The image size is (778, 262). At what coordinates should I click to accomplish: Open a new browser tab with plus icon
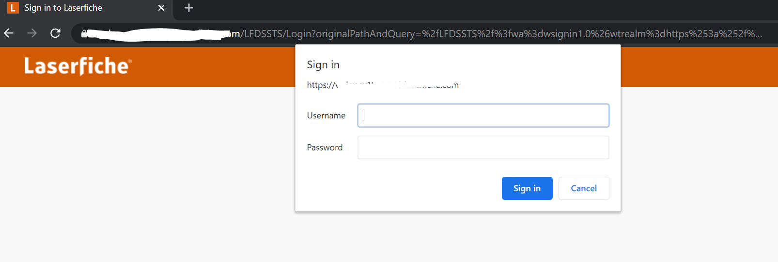[x=189, y=8]
